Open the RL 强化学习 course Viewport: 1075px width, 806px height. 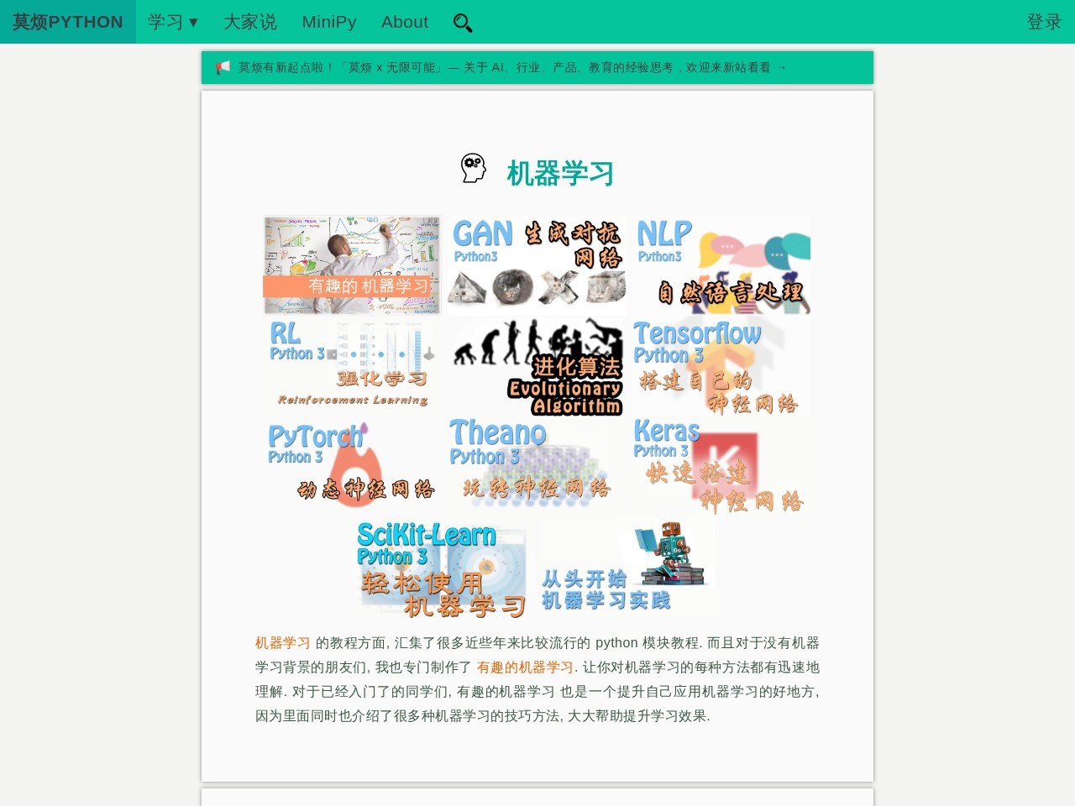[351, 365]
